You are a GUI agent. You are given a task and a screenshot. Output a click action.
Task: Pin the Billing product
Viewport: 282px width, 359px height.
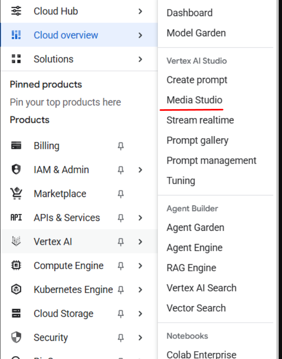[121, 146]
